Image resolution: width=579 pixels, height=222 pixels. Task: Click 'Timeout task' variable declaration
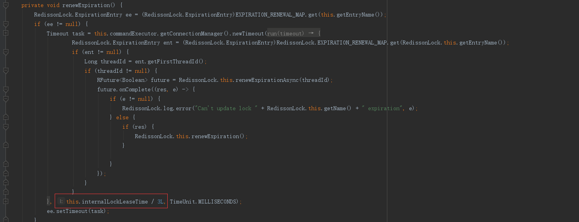point(65,33)
